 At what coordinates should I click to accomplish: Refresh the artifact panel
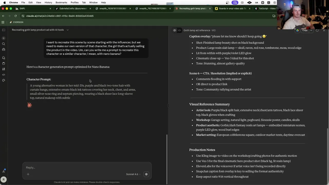(x=317, y=30)
